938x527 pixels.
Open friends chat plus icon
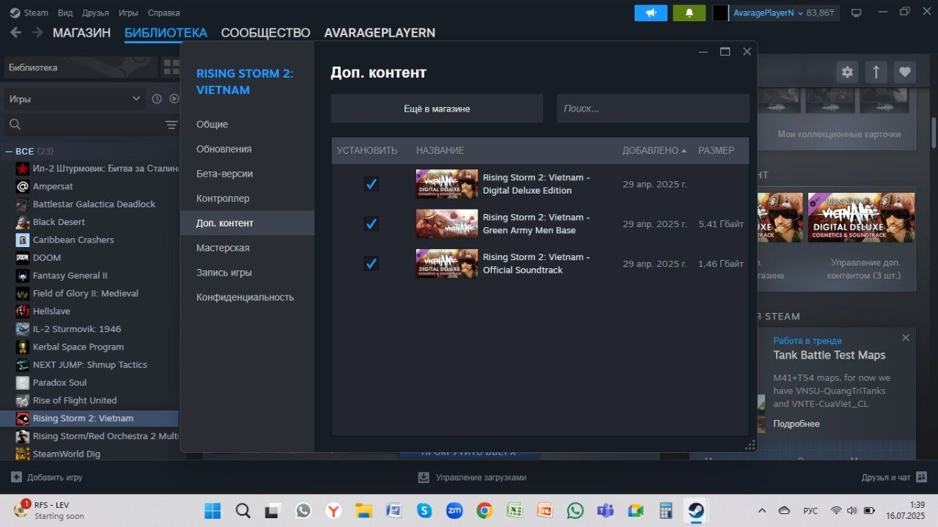pyautogui.click(x=923, y=477)
